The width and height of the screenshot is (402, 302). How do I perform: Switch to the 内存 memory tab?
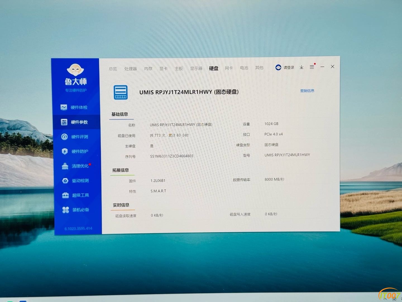pos(148,69)
